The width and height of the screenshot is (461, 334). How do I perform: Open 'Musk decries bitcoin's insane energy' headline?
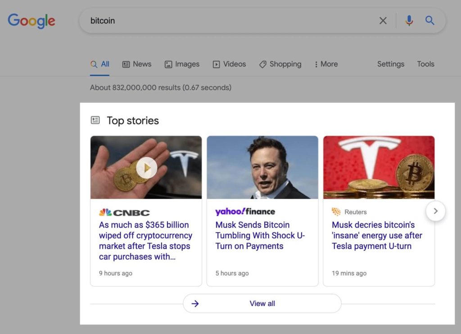tap(377, 235)
